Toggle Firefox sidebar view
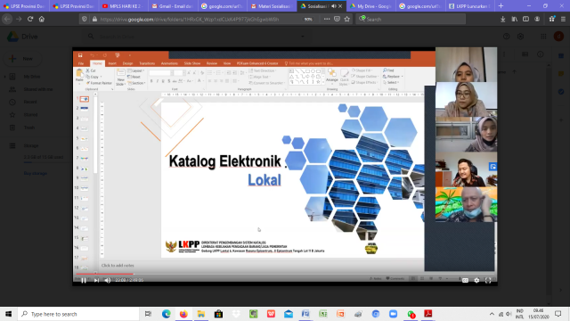 click(525, 19)
